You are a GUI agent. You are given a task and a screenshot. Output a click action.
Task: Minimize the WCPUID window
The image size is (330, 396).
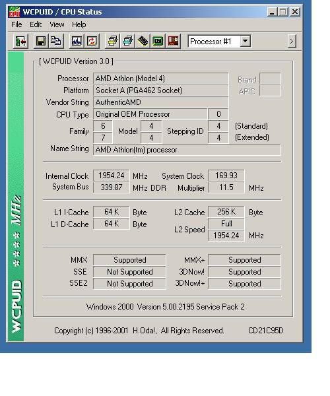pyautogui.click(x=272, y=12)
